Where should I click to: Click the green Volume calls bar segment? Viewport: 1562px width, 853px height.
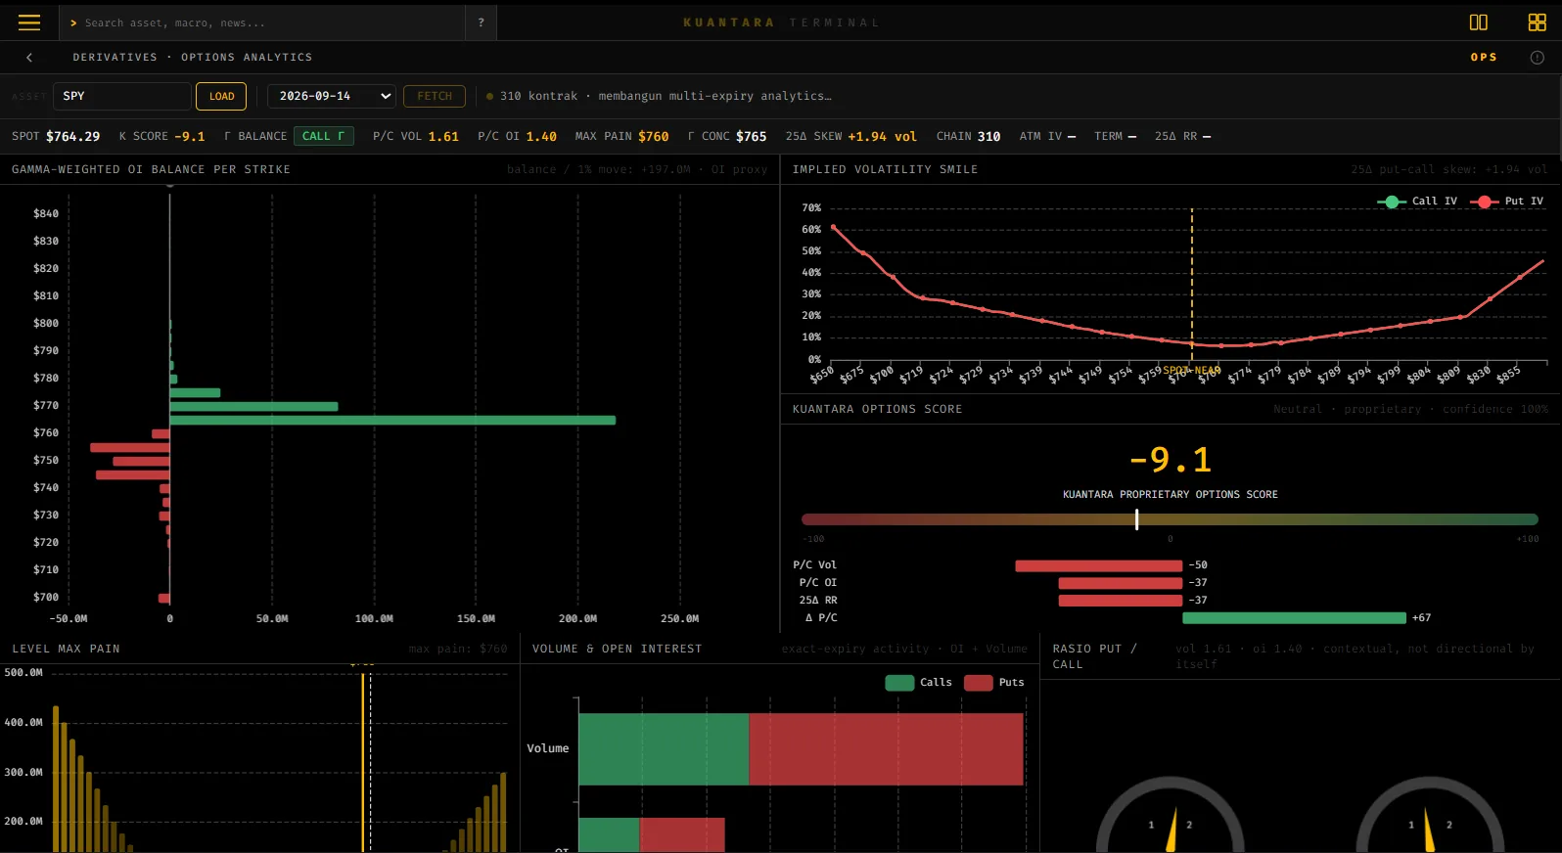[x=664, y=748]
